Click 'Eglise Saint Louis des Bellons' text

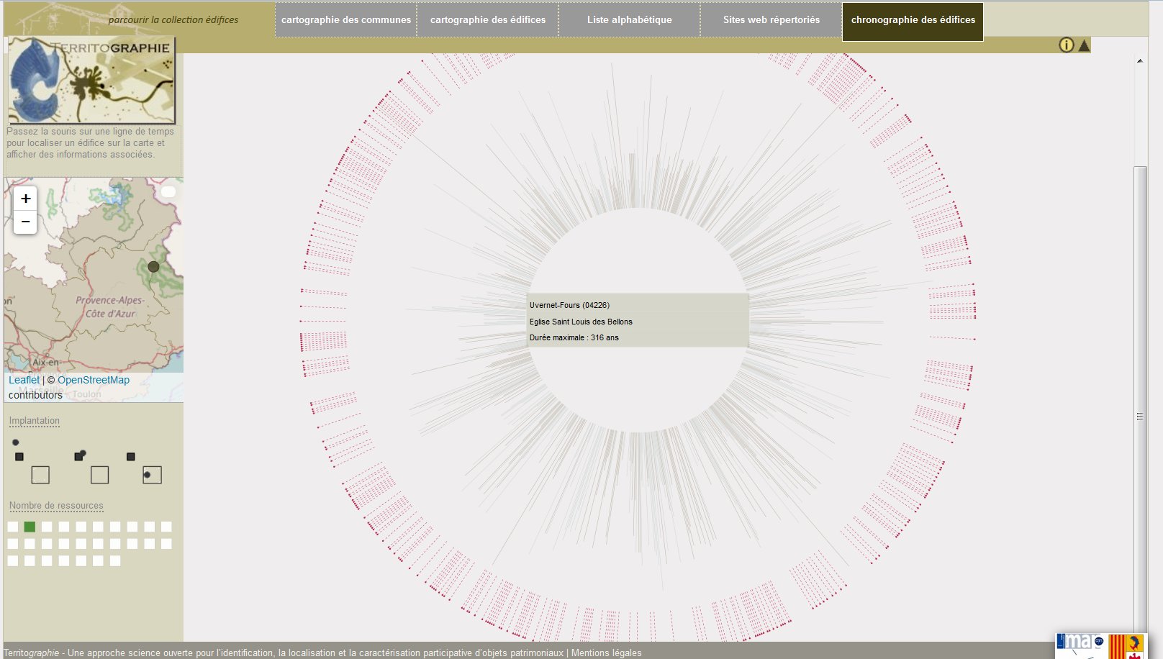581,322
